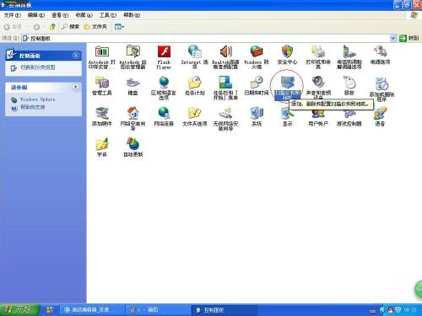Screen dimensions: 422x316
Task: Open the Security Center shield icon
Action: [287, 51]
